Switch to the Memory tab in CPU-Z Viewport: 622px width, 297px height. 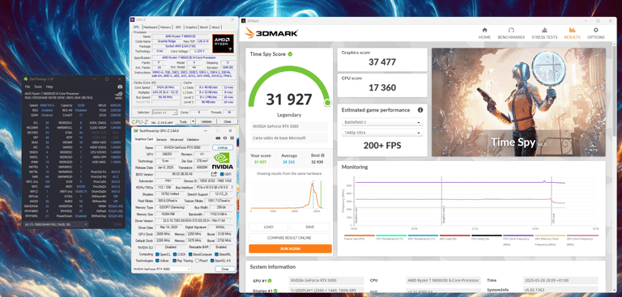pos(165,28)
